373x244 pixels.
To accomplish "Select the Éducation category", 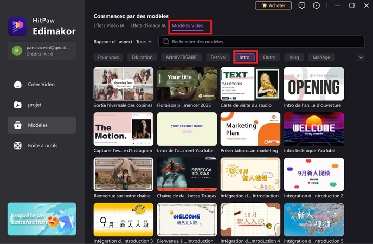I will [x=142, y=57].
